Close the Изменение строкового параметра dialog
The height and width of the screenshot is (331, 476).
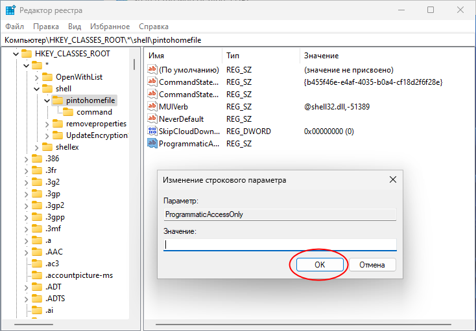pyautogui.click(x=393, y=179)
